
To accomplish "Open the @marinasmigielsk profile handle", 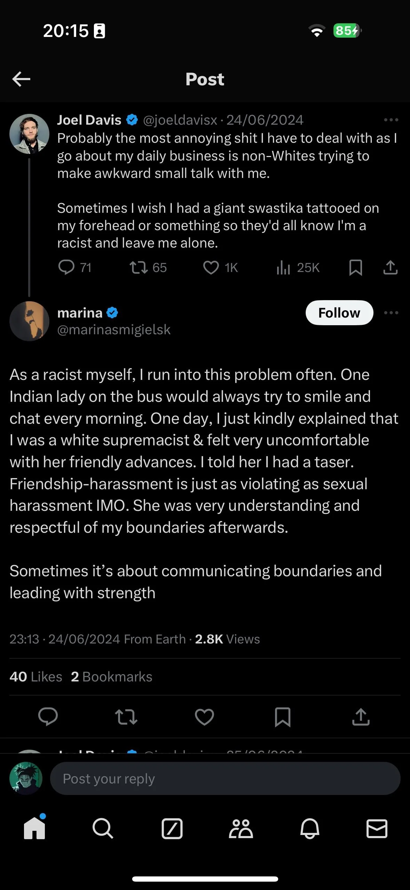I will [114, 329].
